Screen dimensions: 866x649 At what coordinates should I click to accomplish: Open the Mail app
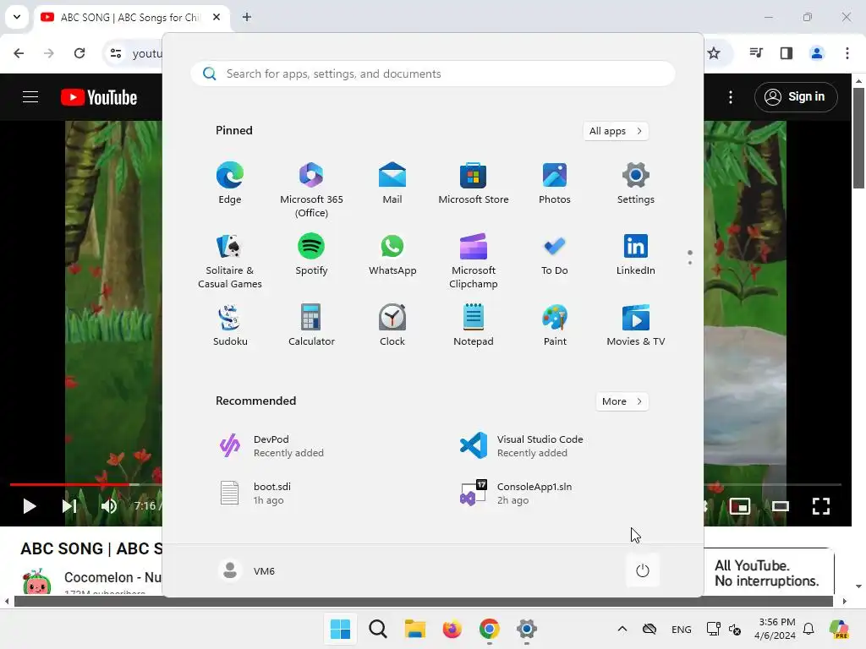pyautogui.click(x=392, y=183)
